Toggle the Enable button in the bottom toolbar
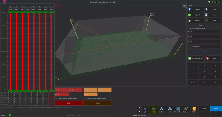The width and height of the screenshot is (222, 117). pos(154,110)
